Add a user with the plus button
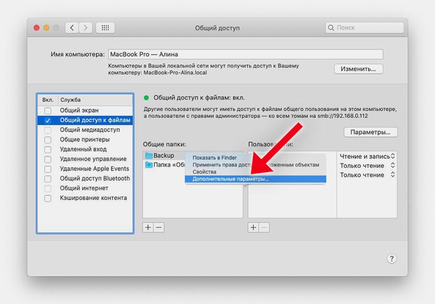The width and height of the screenshot is (435, 304). point(253,228)
